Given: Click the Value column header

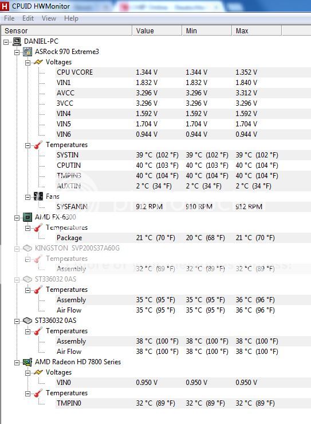Looking at the screenshot, I should coord(157,30).
